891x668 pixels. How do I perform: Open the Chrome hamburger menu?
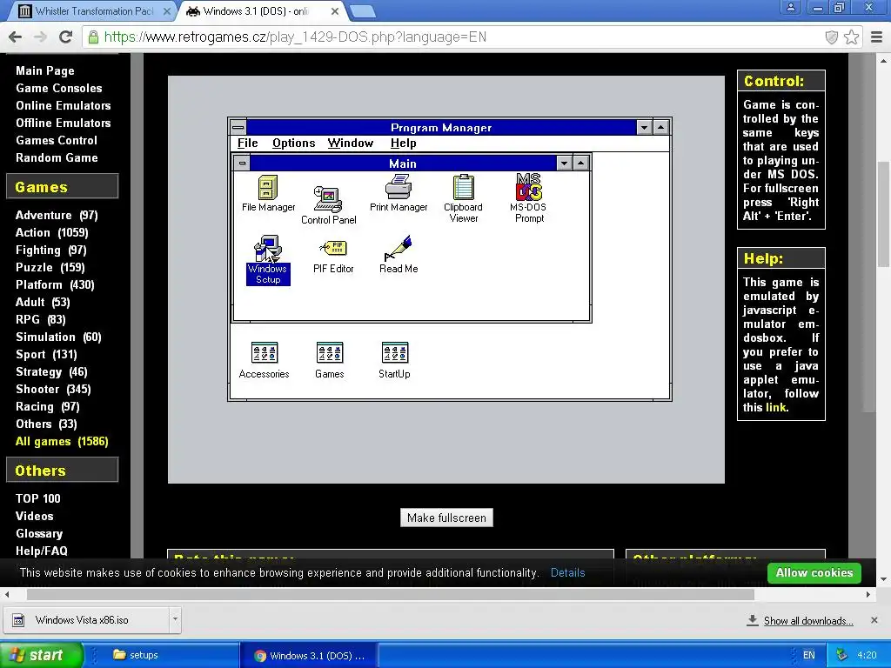point(877,37)
